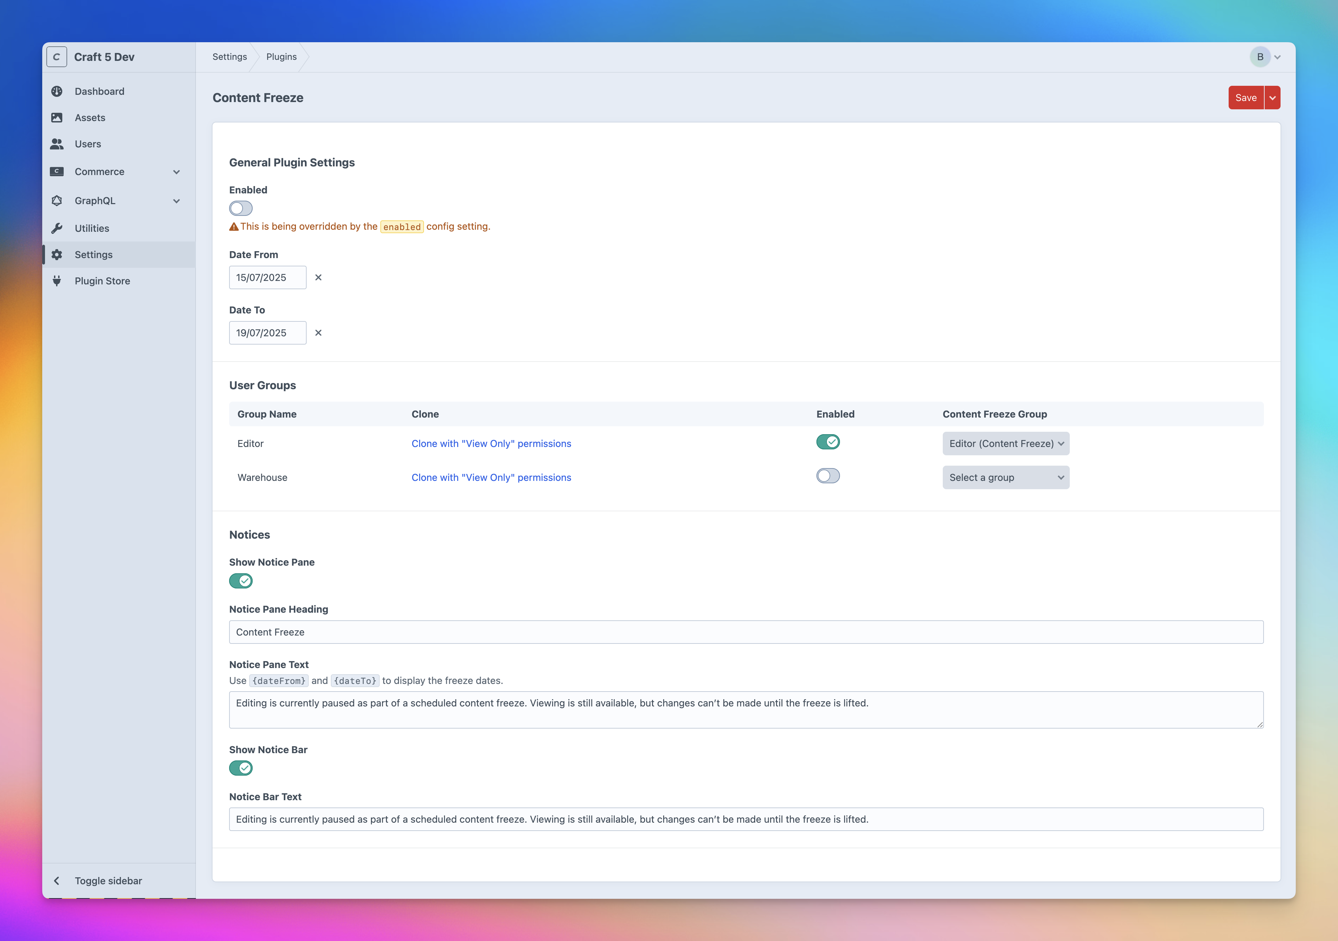This screenshot has height=941, width=1338.
Task: Open Warehouse 'Select a group' dropdown
Action: tap(1005, 478)
